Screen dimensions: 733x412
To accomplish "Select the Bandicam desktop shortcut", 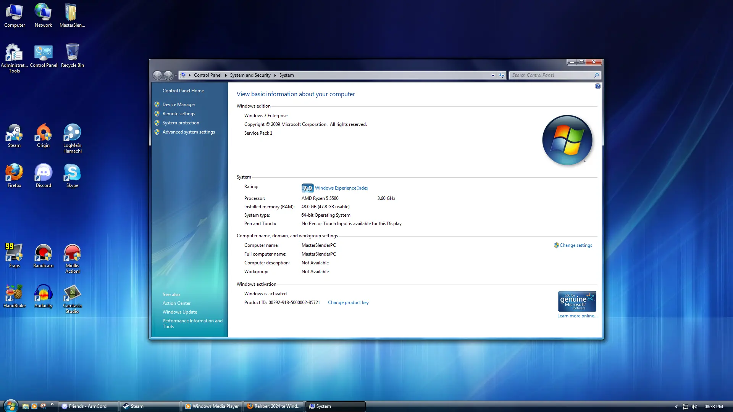I will 43,256.
